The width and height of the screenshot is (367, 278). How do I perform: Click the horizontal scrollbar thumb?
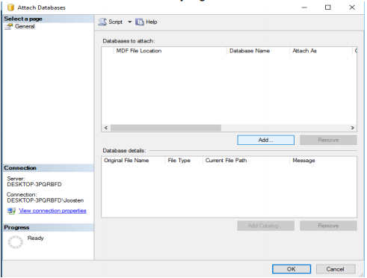tap(166, 128)
